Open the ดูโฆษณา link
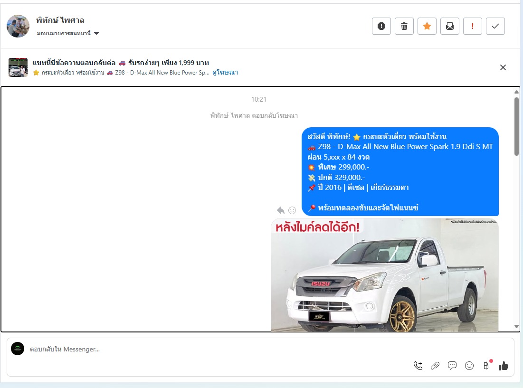523x388 pixels. point(225,72)
